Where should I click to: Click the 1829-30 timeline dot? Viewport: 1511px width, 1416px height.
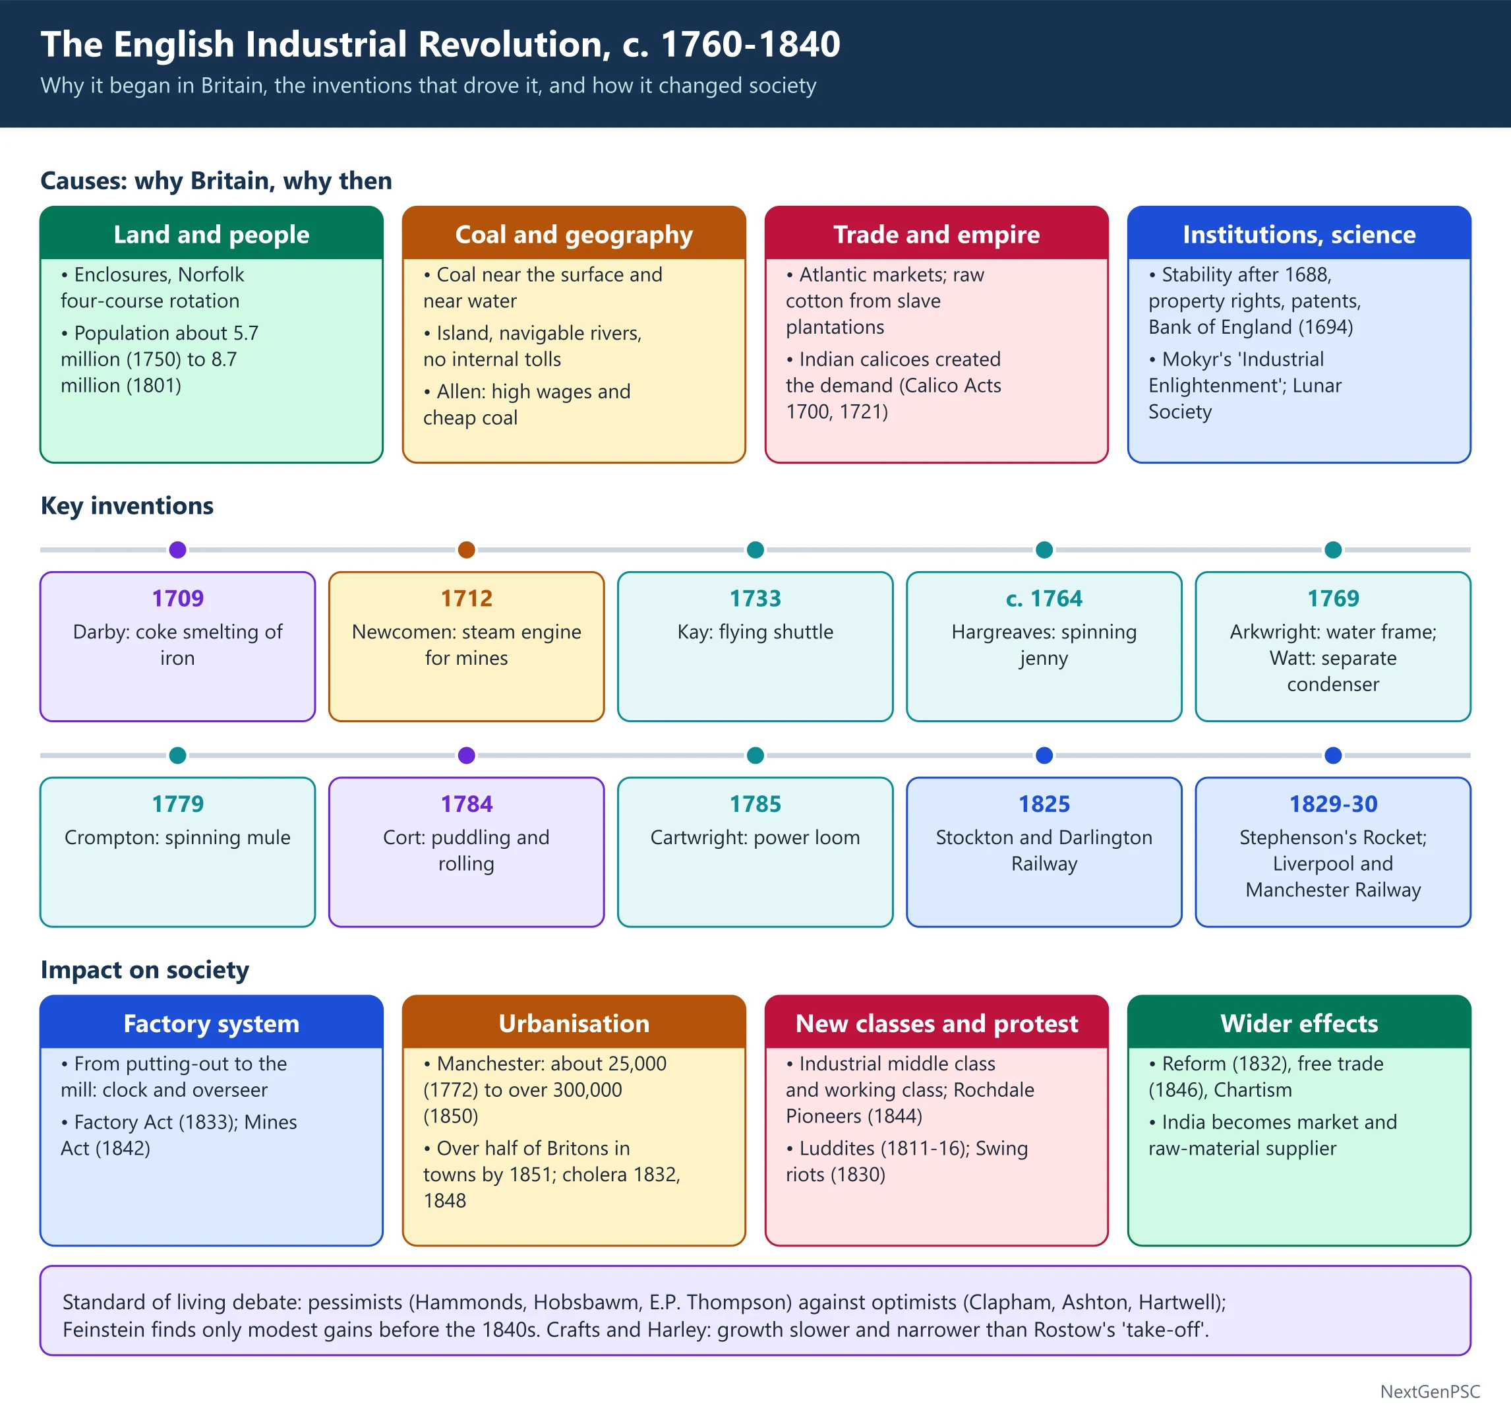1333,755
